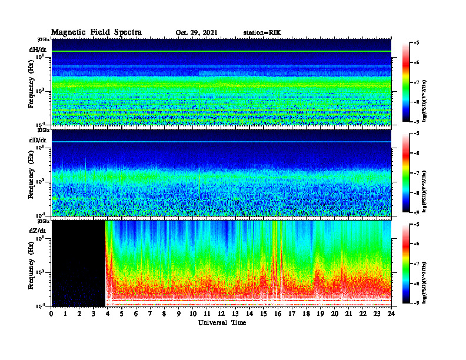Image resolution: width=466 pixels, height=360 pixels.
Task: Click the "Universal Time" axis title
Action: click(222, 322)
